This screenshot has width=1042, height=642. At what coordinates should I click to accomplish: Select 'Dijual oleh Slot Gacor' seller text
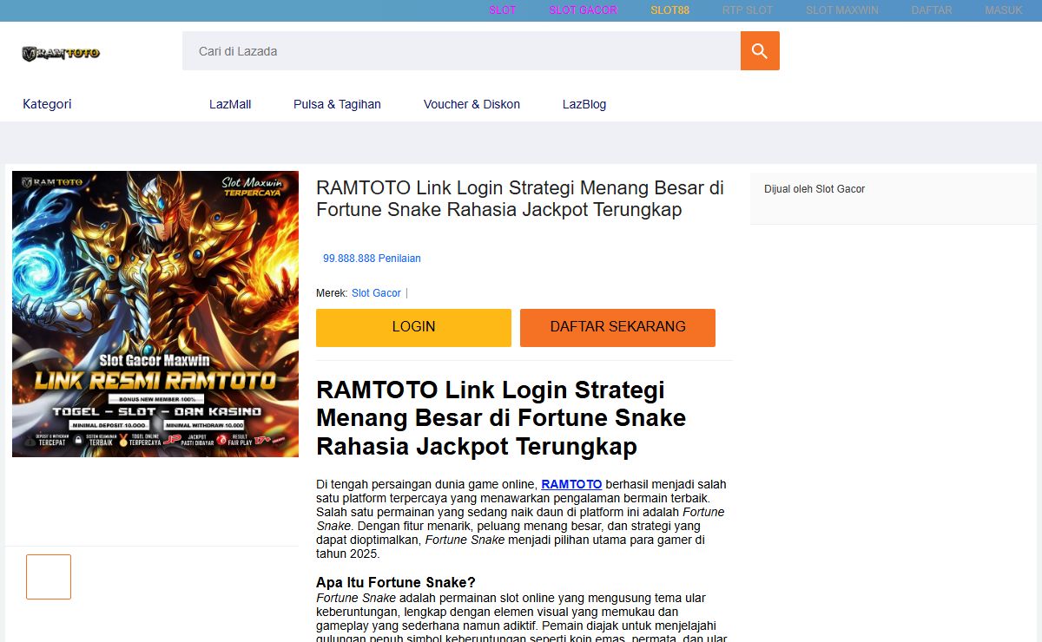(x=814, y=189)
